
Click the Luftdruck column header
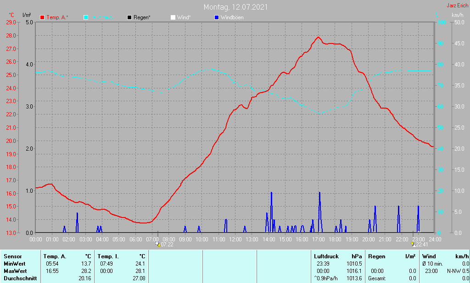(326, 256)
